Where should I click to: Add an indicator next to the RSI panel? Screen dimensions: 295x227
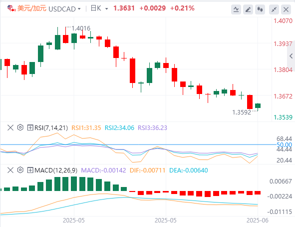click(30, 127)
